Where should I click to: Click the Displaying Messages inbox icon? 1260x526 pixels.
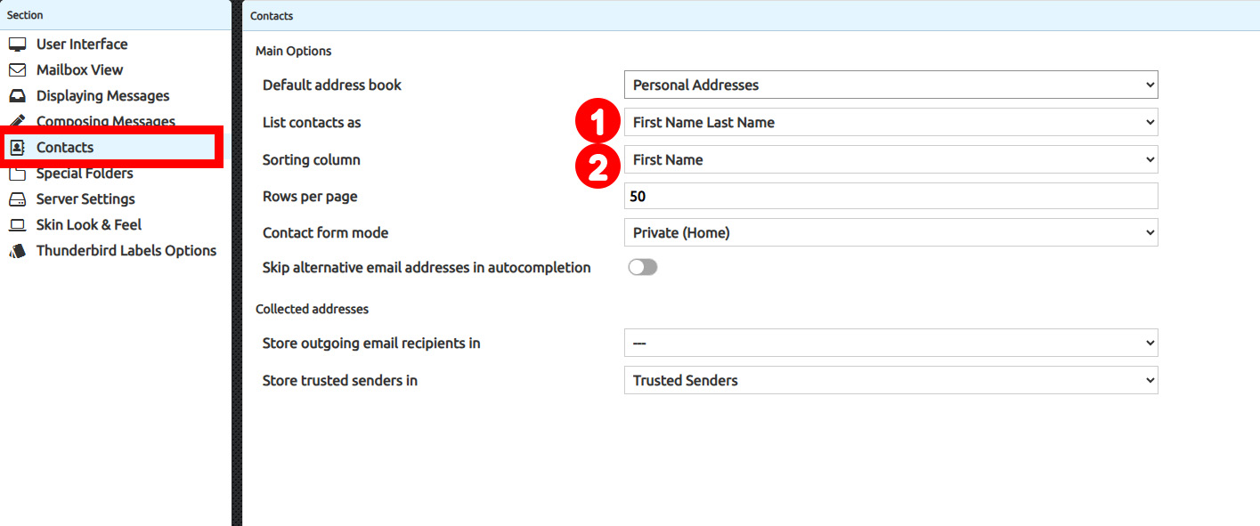pos(17,96)
